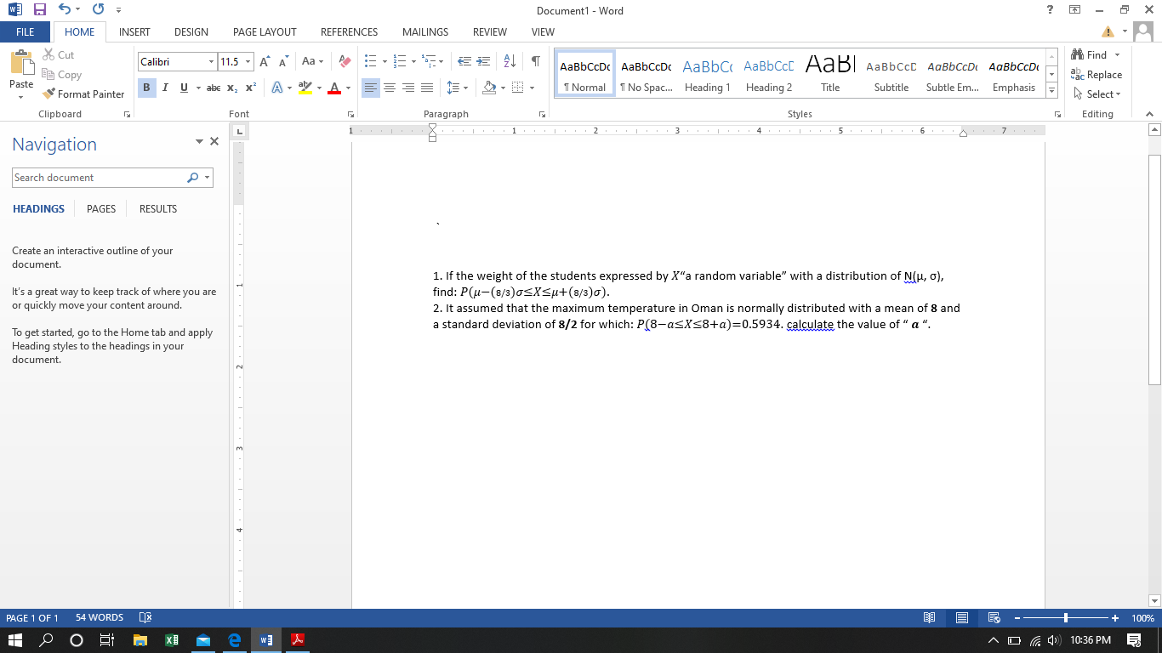Activate the Format Painter
This screenshot has height=653, width=1162.
click(83, 94)
